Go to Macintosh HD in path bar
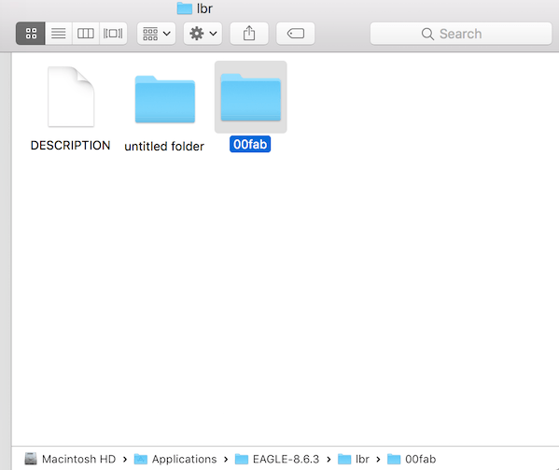 70,459
